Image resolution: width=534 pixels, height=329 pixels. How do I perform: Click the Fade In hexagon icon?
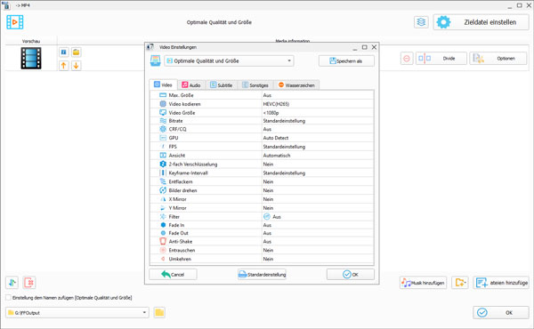163,225
